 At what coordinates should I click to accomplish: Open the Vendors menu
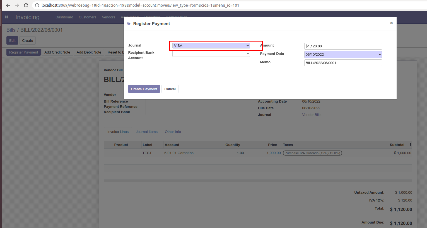tap(108, 17)
